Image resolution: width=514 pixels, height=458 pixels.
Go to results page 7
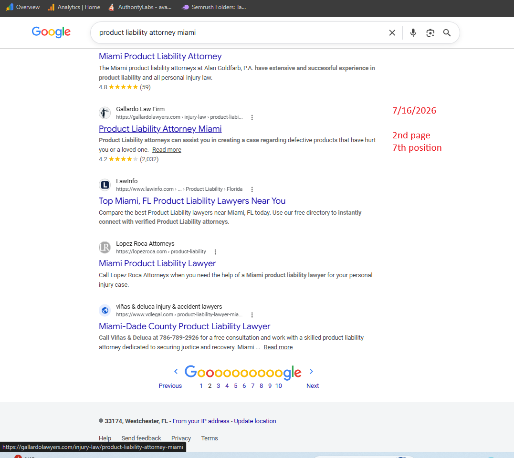(x=253, y=386)
